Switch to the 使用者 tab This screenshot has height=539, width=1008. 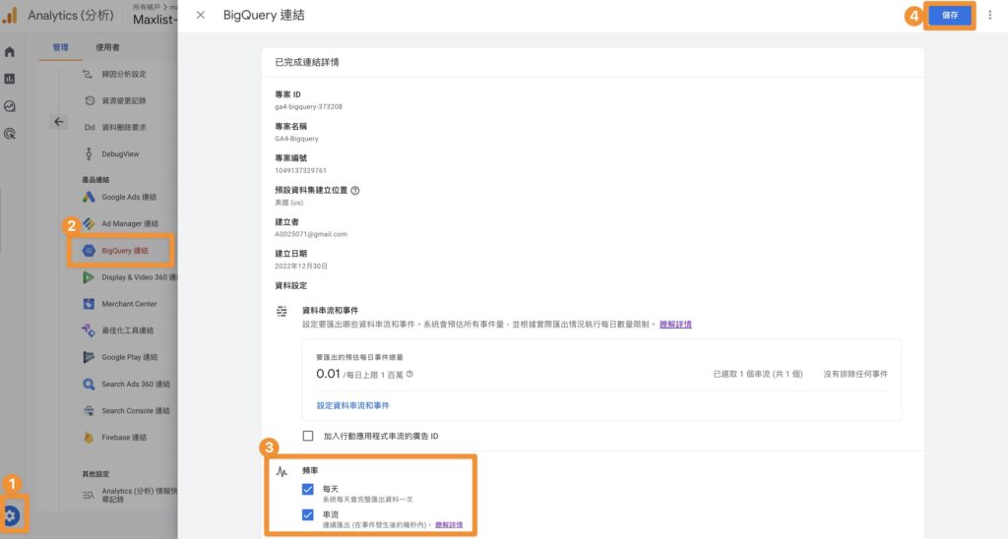(107, 47)
